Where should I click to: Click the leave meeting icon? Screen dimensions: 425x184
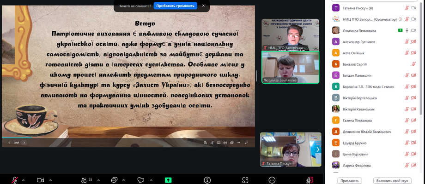pos(309,180)
